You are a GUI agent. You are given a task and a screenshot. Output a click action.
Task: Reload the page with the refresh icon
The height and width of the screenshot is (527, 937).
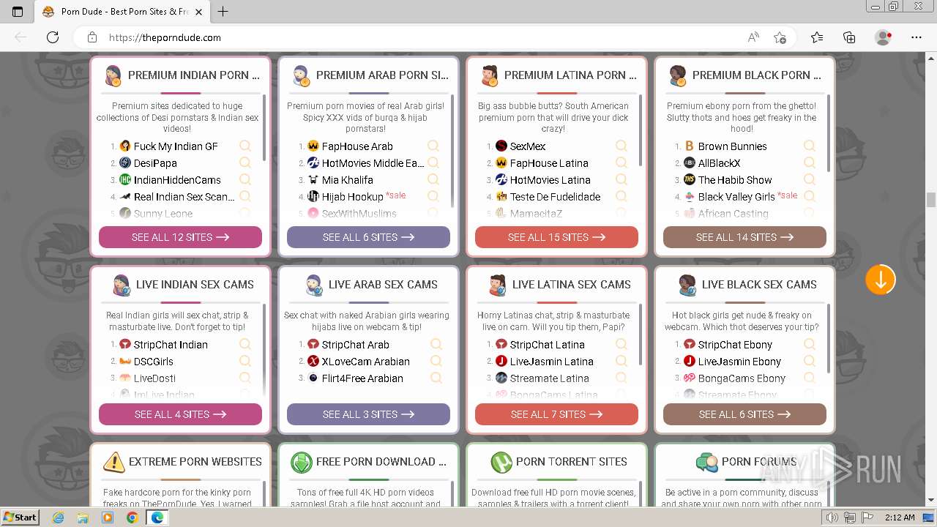pos(53,37)
